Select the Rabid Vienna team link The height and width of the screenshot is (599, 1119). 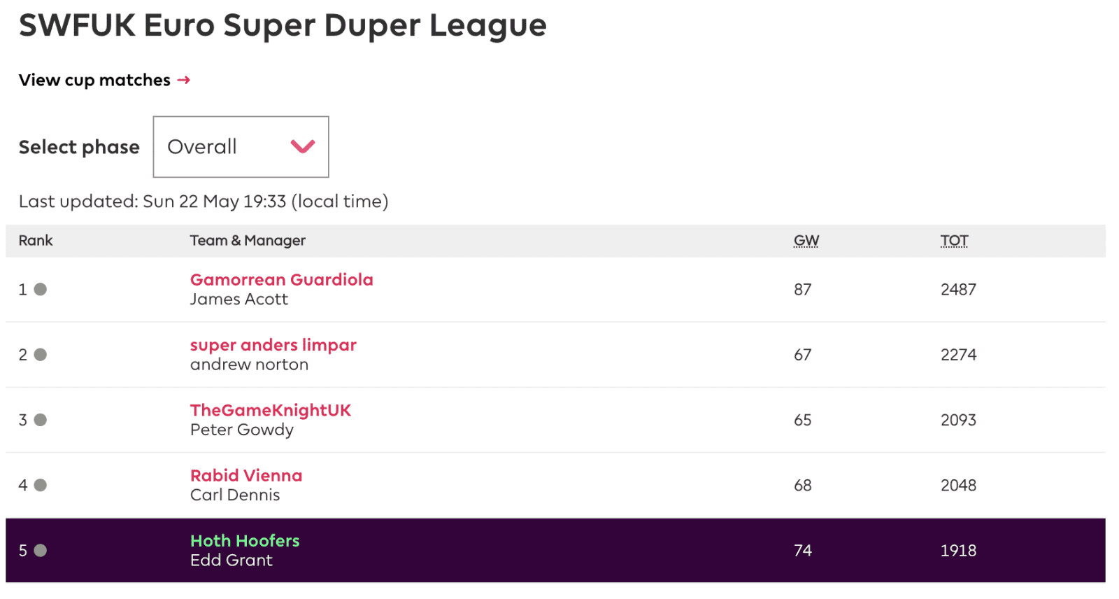coord(246,476)
